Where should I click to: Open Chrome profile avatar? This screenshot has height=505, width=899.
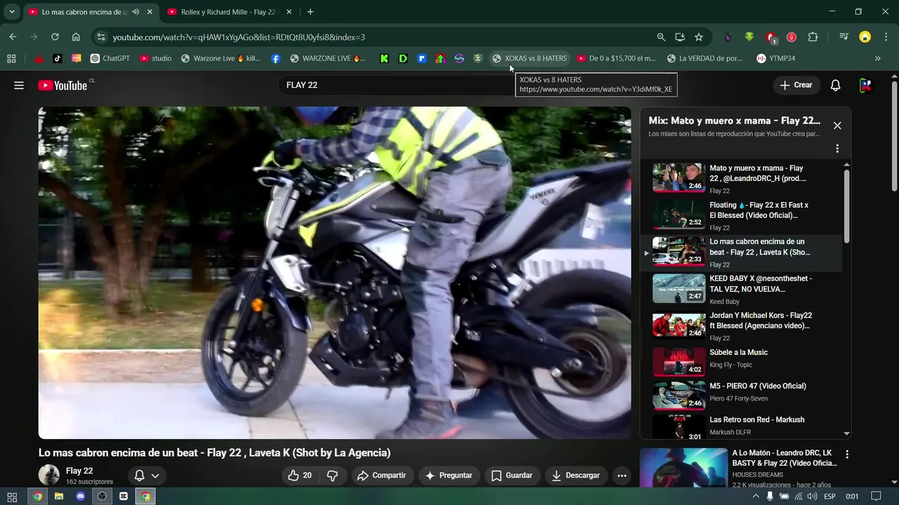(x=865, y=37)
